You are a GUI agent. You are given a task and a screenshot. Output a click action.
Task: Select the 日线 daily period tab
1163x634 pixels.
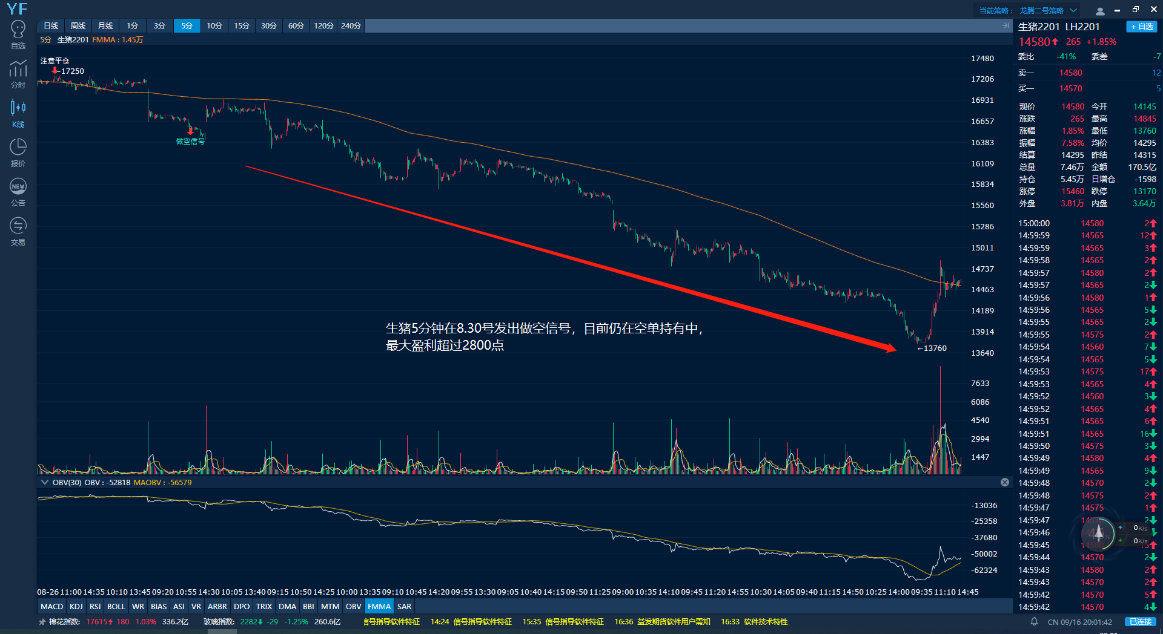51,25
